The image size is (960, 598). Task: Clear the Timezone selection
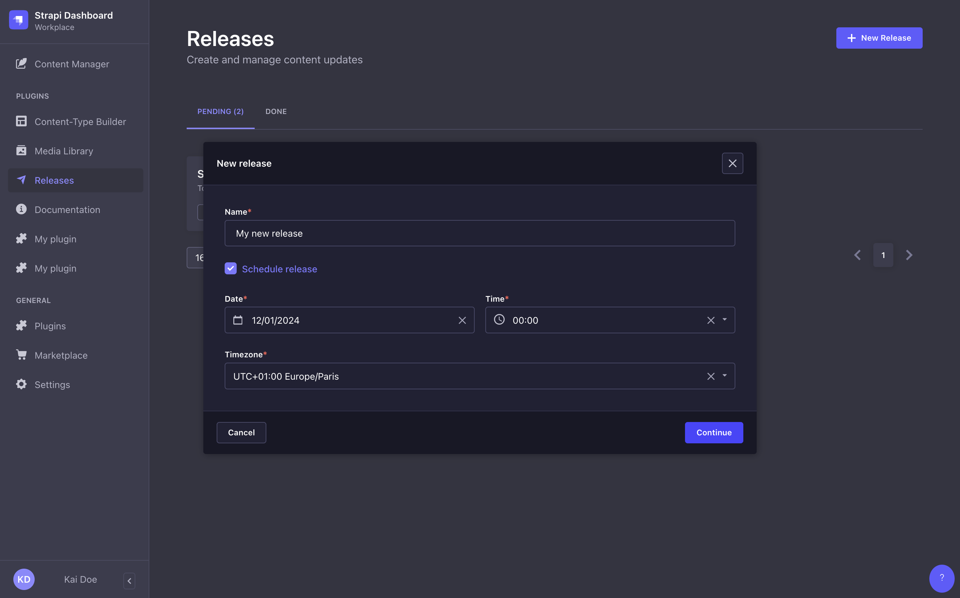click(711, 376)
